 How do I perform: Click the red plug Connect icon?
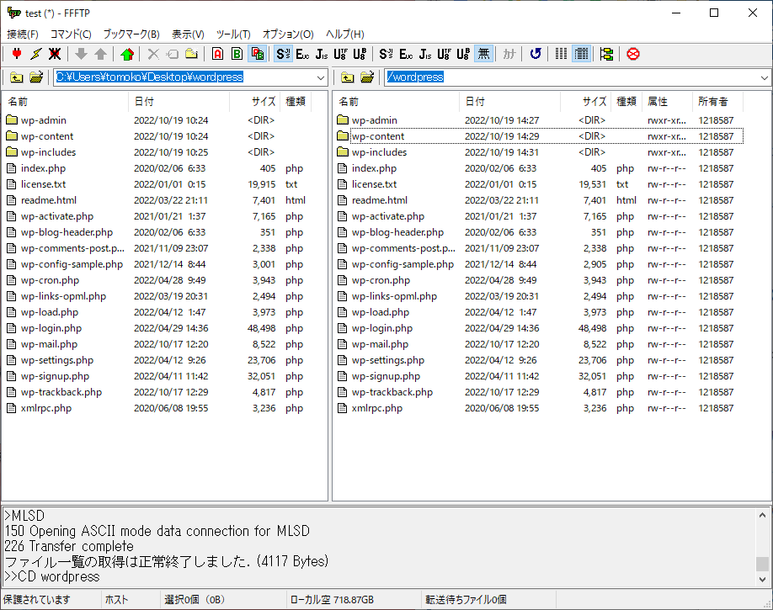[x=17, y=54]
